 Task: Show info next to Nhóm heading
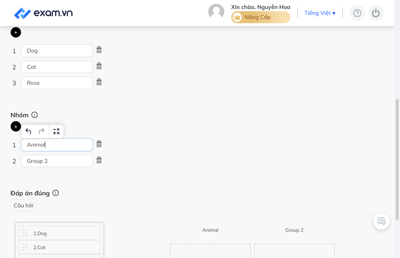point(34,115)
